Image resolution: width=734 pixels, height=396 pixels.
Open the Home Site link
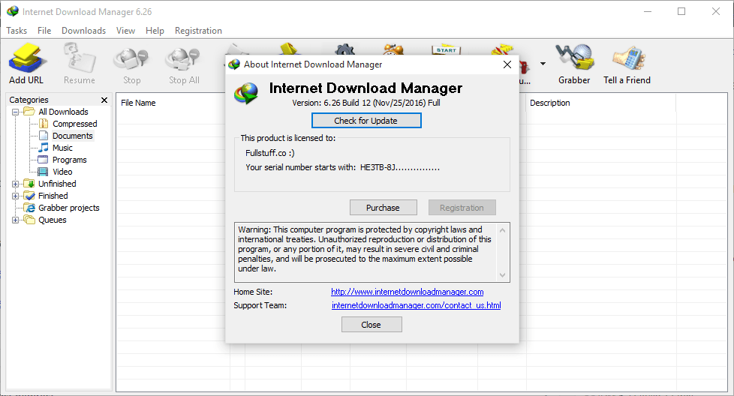pos(408,292)
